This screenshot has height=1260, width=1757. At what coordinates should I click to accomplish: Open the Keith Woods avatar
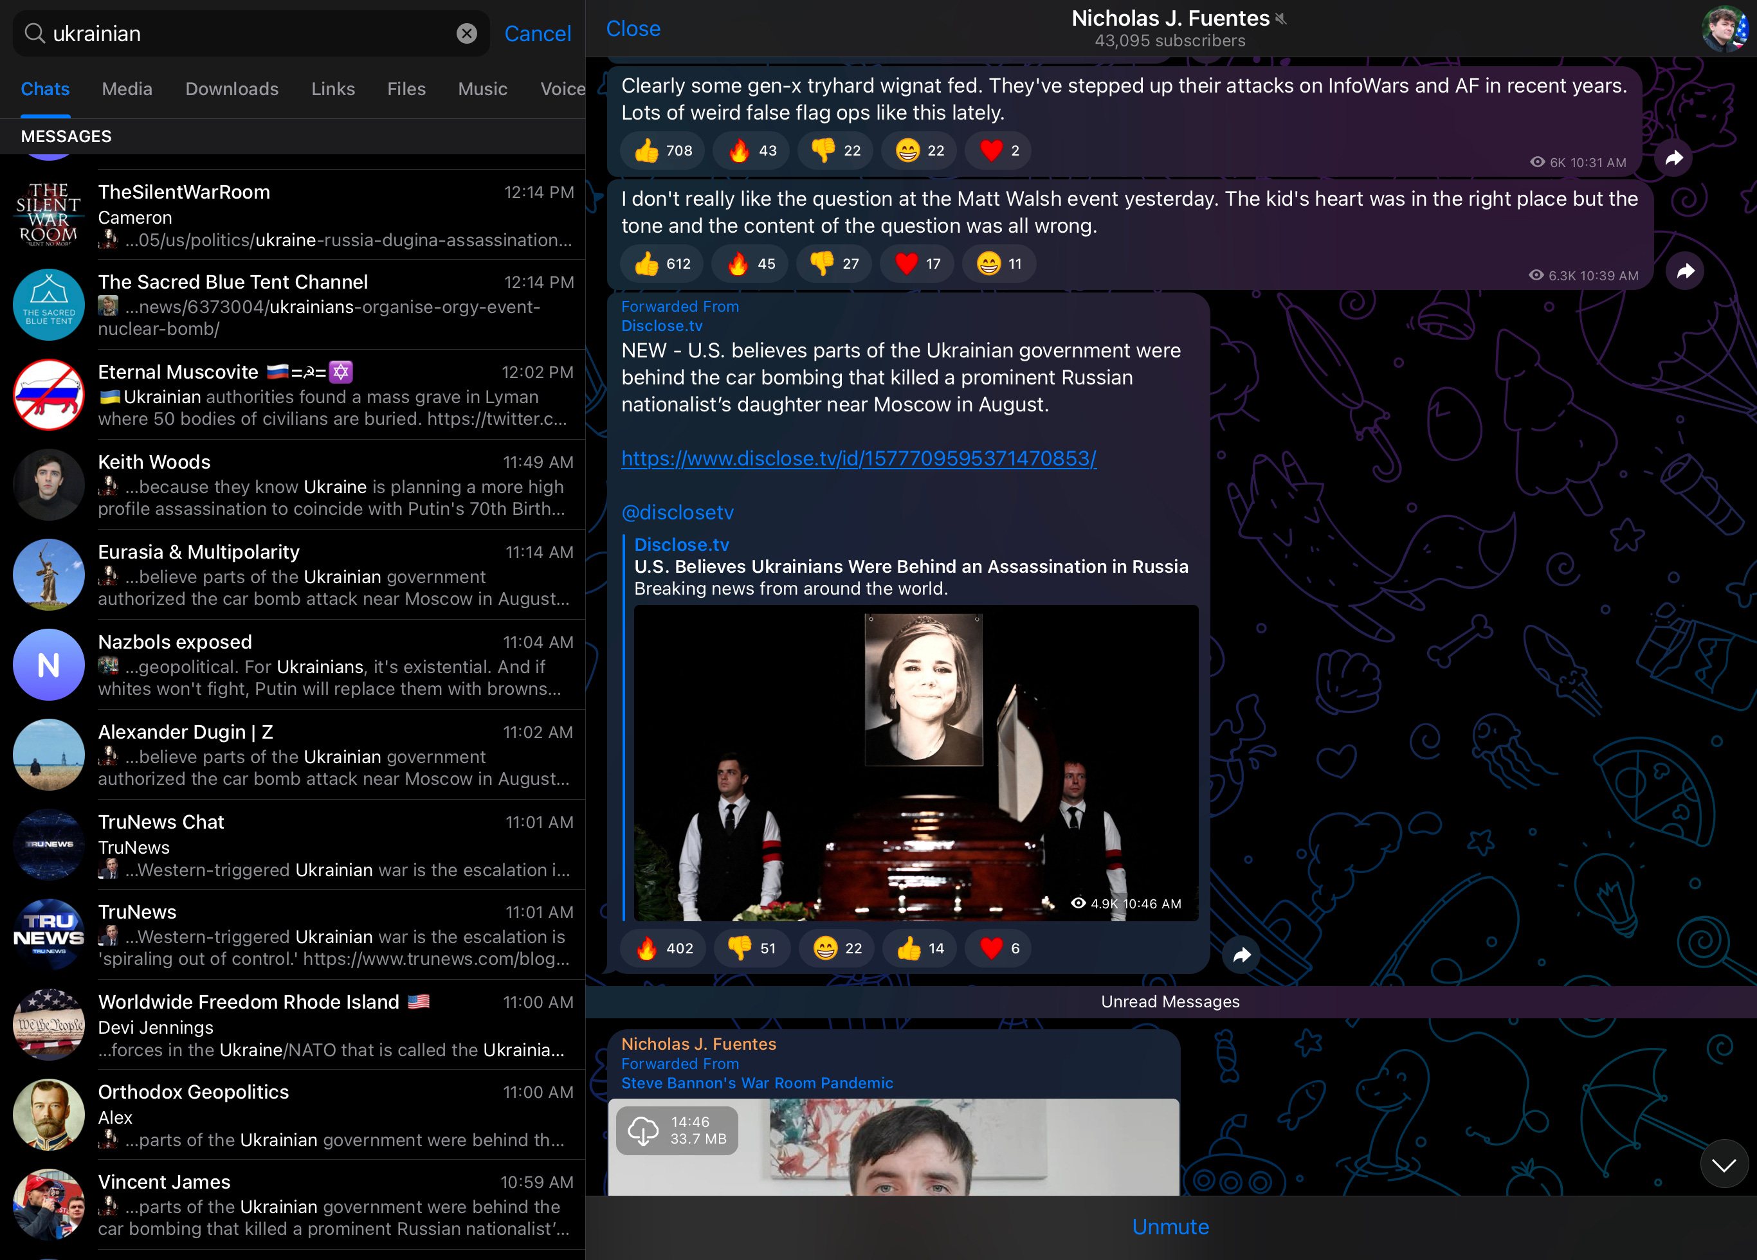[49, 485]
